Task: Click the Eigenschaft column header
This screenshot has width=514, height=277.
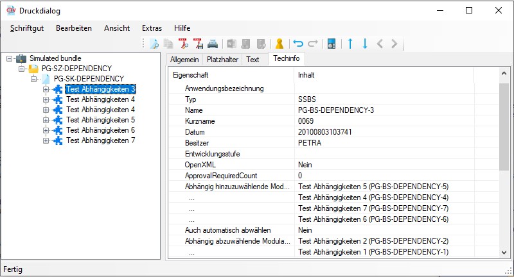Action: 191,75
